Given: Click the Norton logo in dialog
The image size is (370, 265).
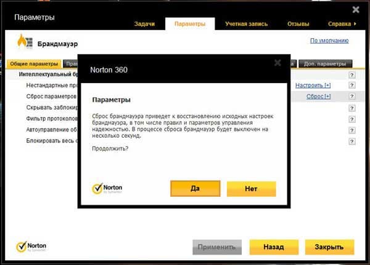Looking at the screenshot, I should pos(107,189).
